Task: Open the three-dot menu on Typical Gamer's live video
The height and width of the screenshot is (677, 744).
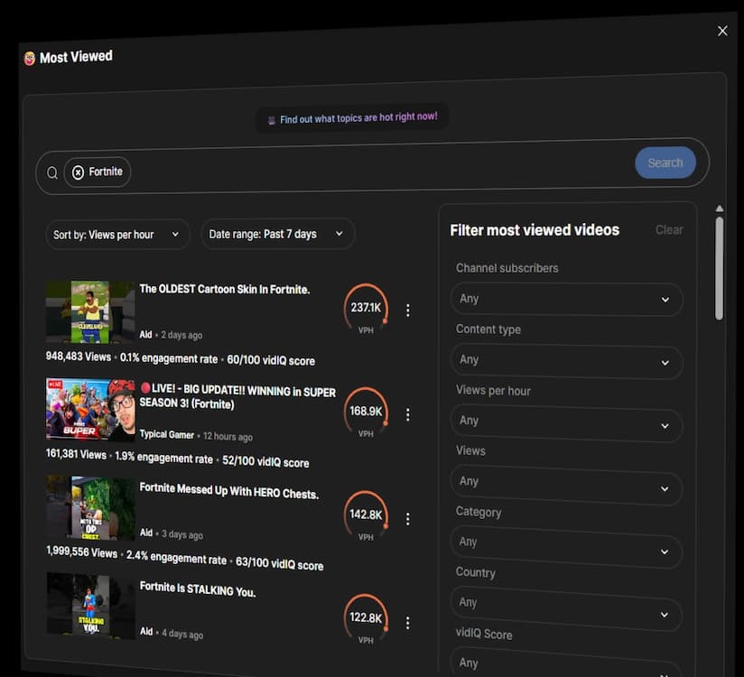Action: pos(408,413)
